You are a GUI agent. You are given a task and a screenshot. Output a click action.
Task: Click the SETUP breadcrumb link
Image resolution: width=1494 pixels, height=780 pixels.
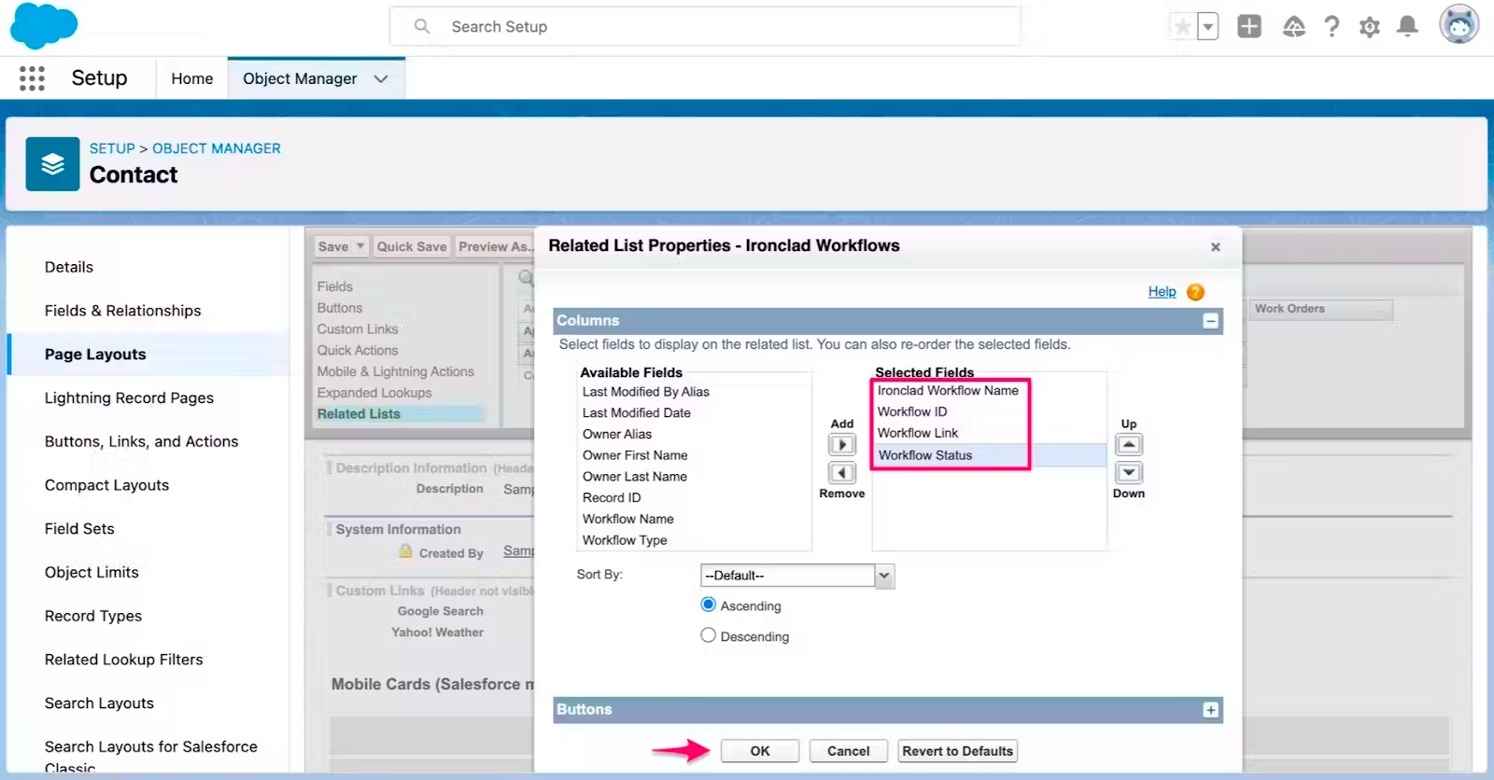click(112, 148)
